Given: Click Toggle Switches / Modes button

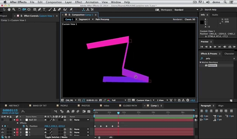Looking at the screenshot, I should tap(56, 137).
